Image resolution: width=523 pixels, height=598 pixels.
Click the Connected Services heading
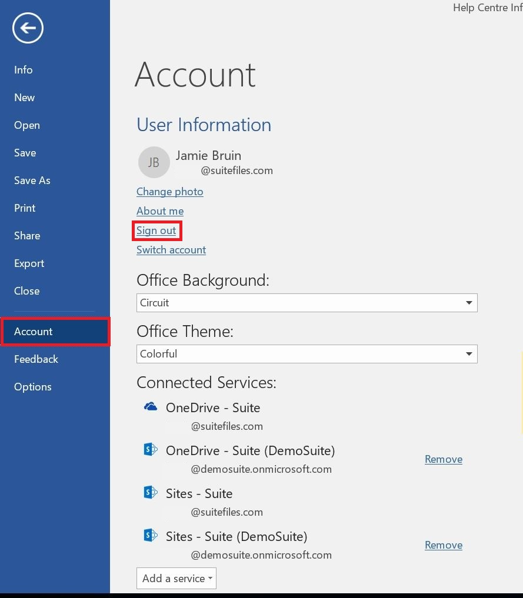point(206,383)
